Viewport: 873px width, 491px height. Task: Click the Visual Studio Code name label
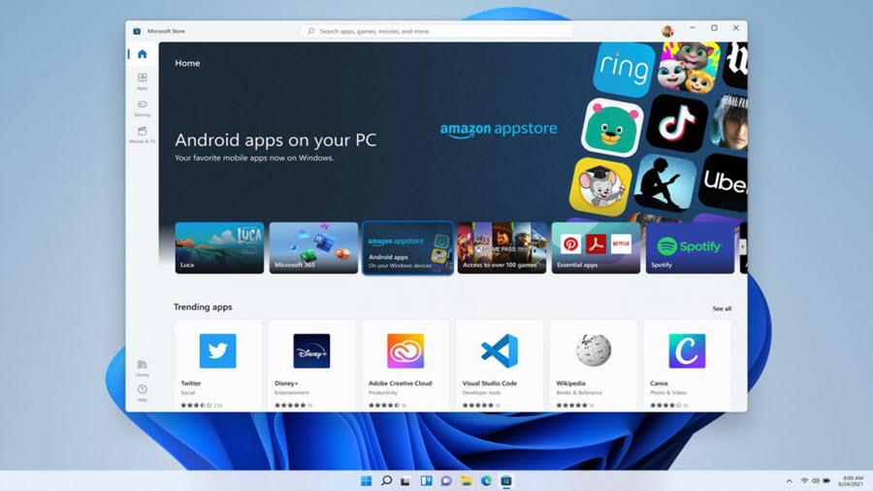coord(490,383)
